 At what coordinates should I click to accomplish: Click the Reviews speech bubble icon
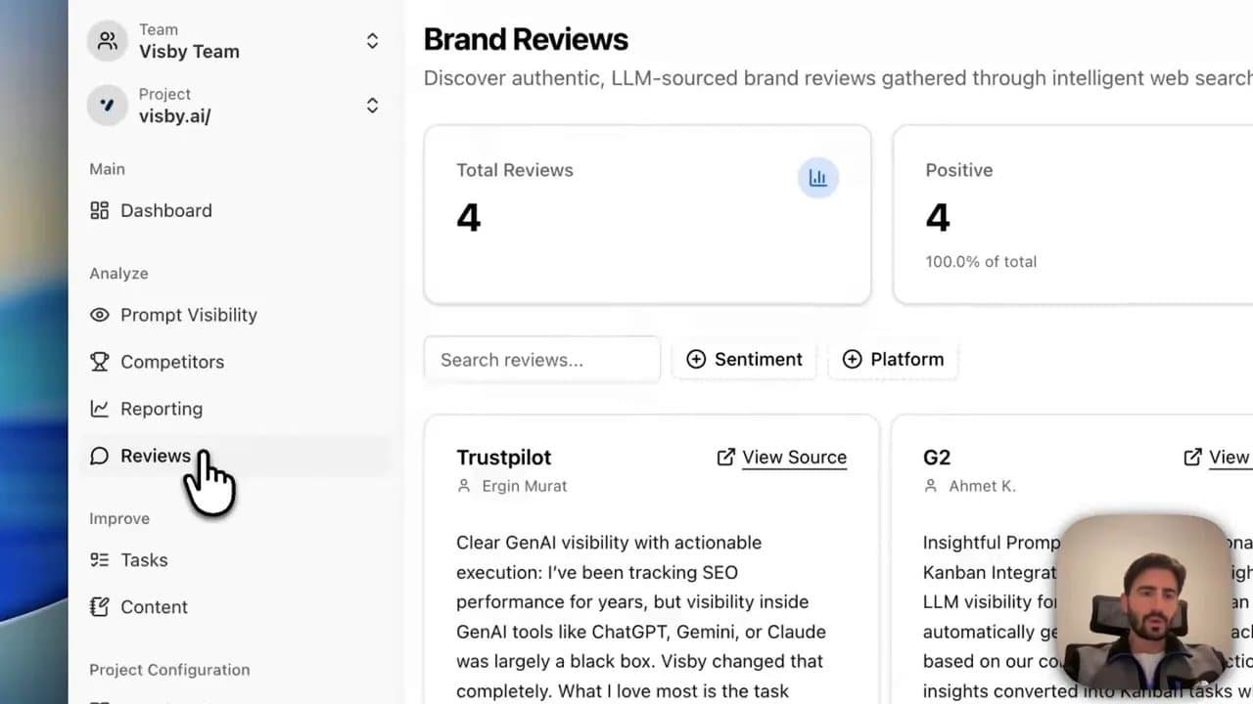[x=99, y=456]
